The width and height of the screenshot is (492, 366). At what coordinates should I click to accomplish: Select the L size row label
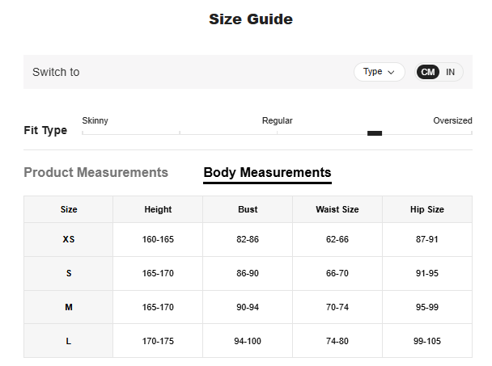click(69, 342)
